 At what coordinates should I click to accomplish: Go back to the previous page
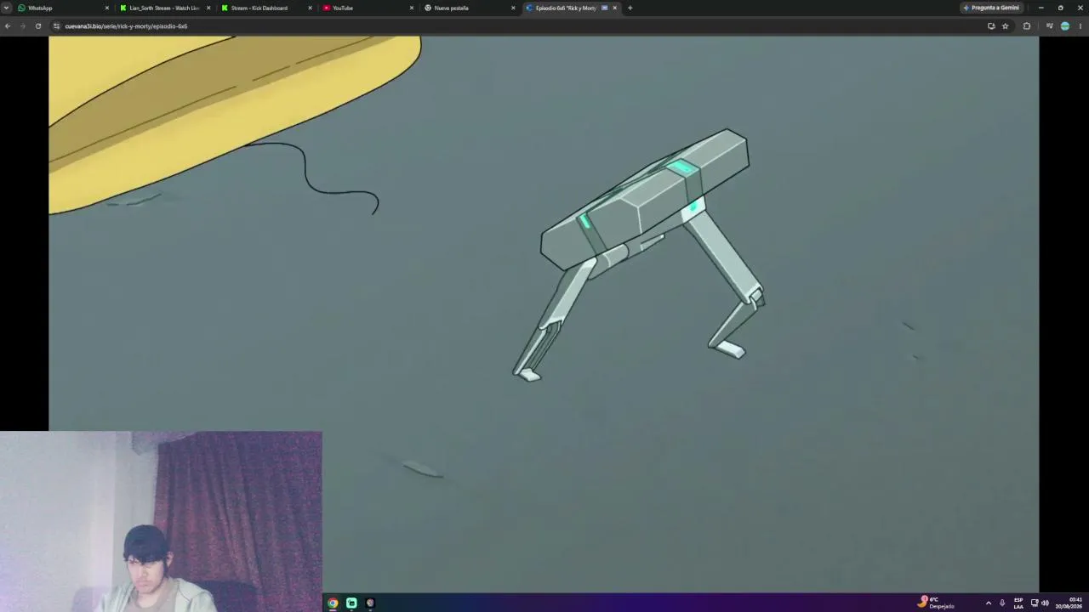click(x=8, y=26)
